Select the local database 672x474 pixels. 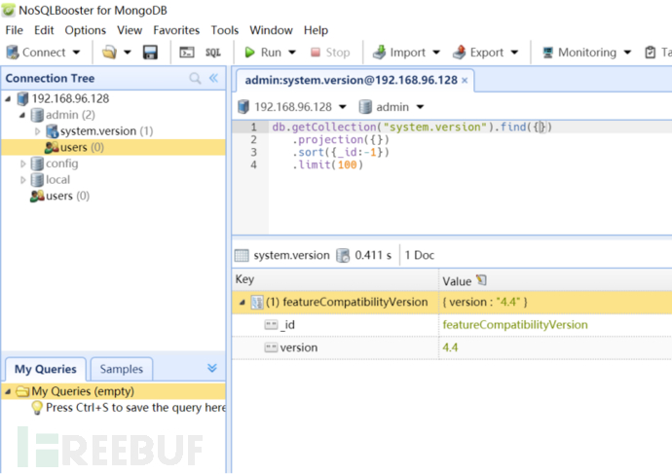[57, 180]
